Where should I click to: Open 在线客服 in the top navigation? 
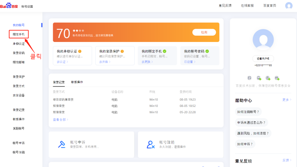click(x=247, y=6)
